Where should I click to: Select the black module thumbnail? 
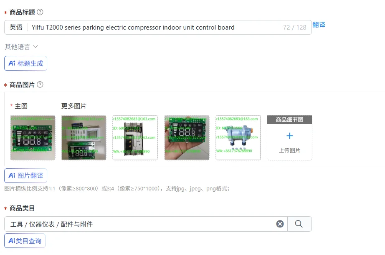[135, 137]
